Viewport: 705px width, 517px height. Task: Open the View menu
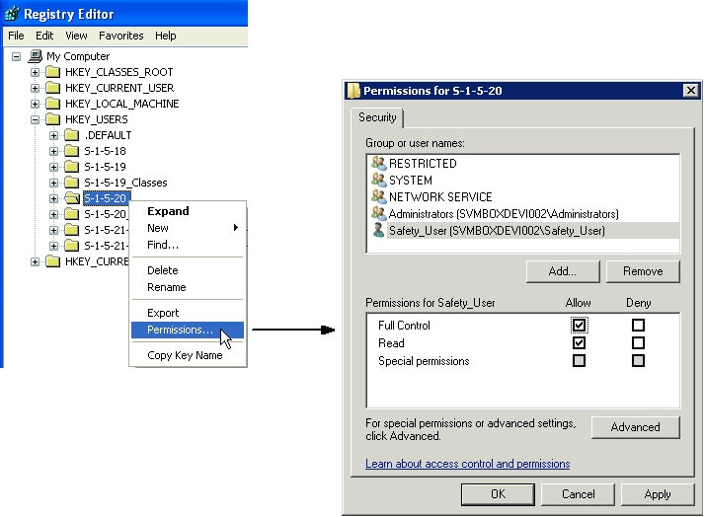[x=76, y=36]
